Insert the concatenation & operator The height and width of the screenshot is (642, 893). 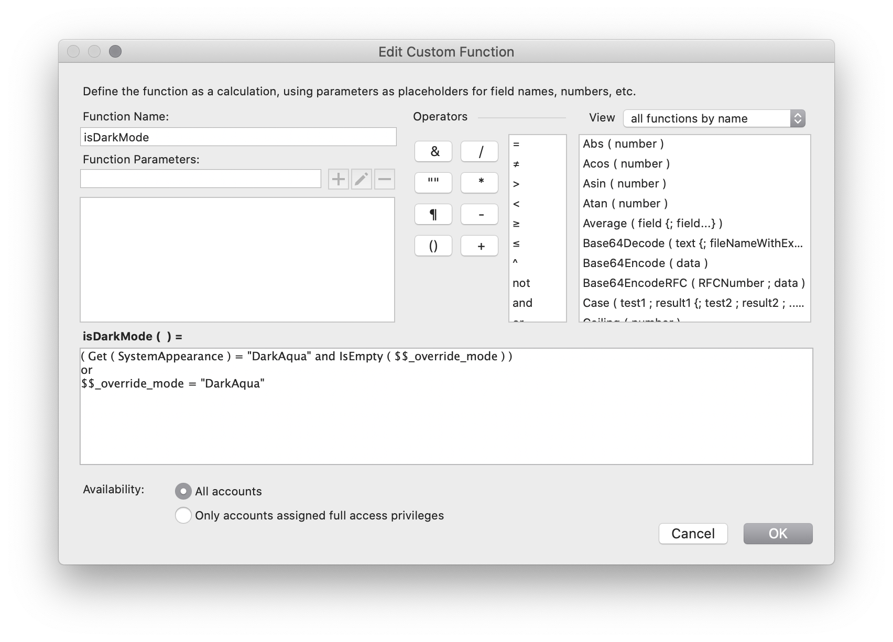tap(433, 151)
